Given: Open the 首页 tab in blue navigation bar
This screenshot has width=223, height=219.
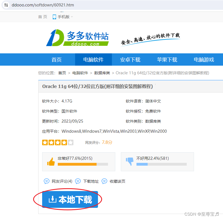Looking at the screenshot, I should point(56,59).
